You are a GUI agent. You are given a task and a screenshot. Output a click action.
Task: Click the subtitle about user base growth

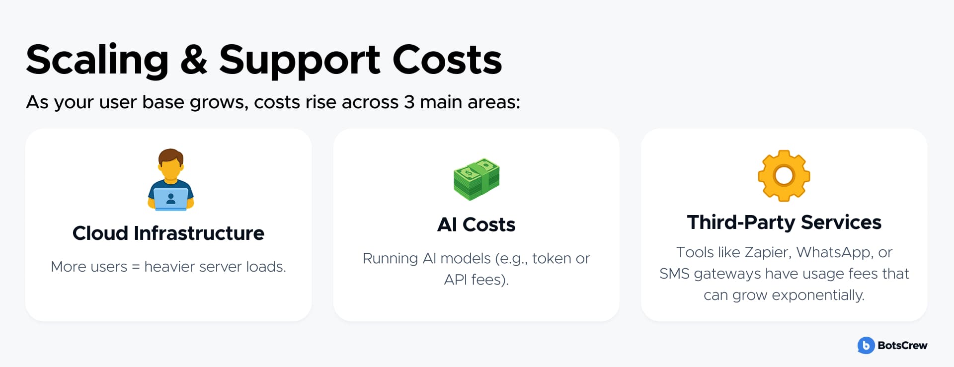[273, 102]
